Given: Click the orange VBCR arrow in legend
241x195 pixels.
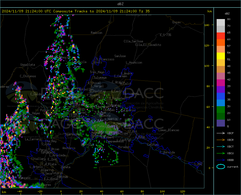Looking at the screenshot, I should point(221,140).
